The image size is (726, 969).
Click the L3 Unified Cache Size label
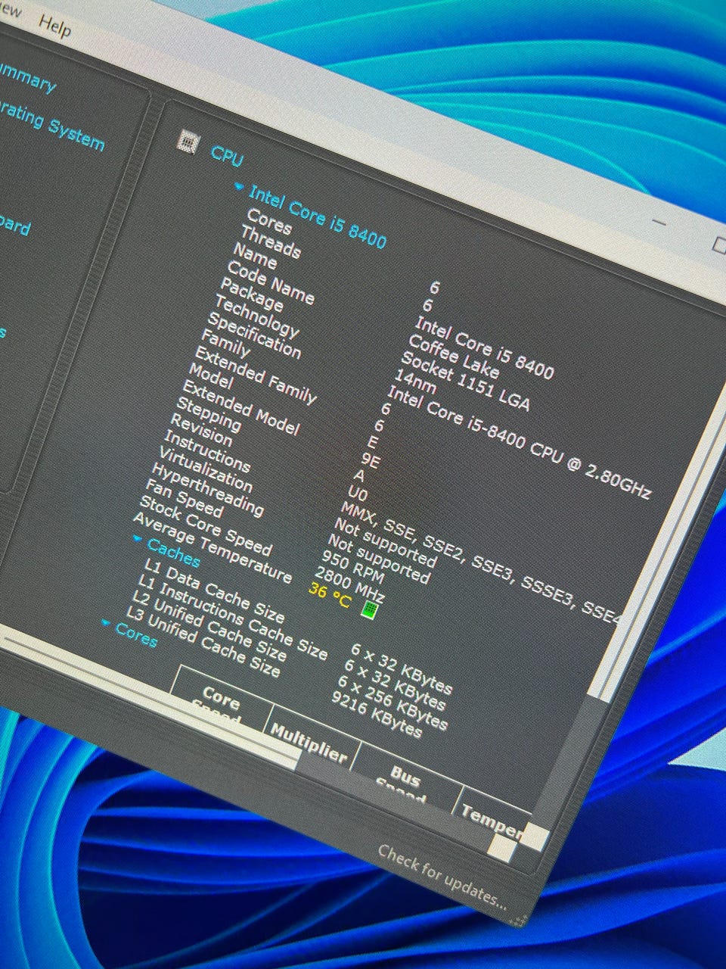click(x=203, y=643)
